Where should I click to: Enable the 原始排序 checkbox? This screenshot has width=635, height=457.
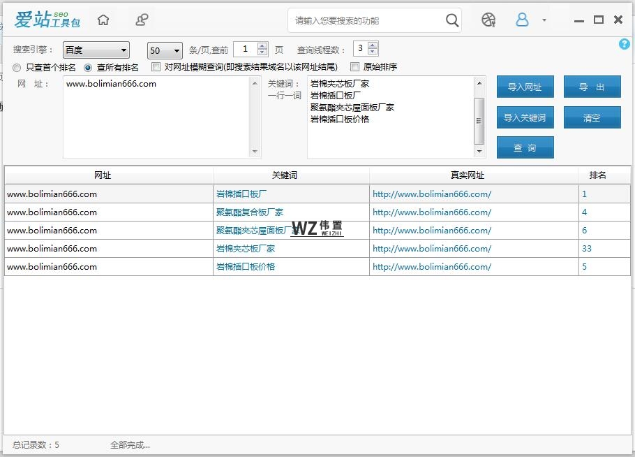[x=355, y=67]
